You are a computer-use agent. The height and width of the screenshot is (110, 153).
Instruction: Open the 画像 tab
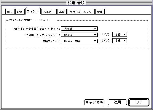[62, 11]
